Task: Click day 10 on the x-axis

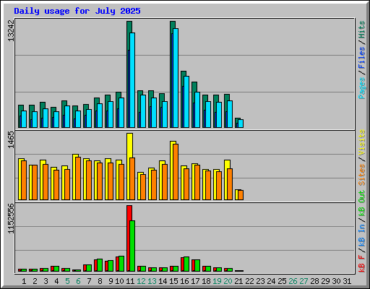Action: point(119,281)
